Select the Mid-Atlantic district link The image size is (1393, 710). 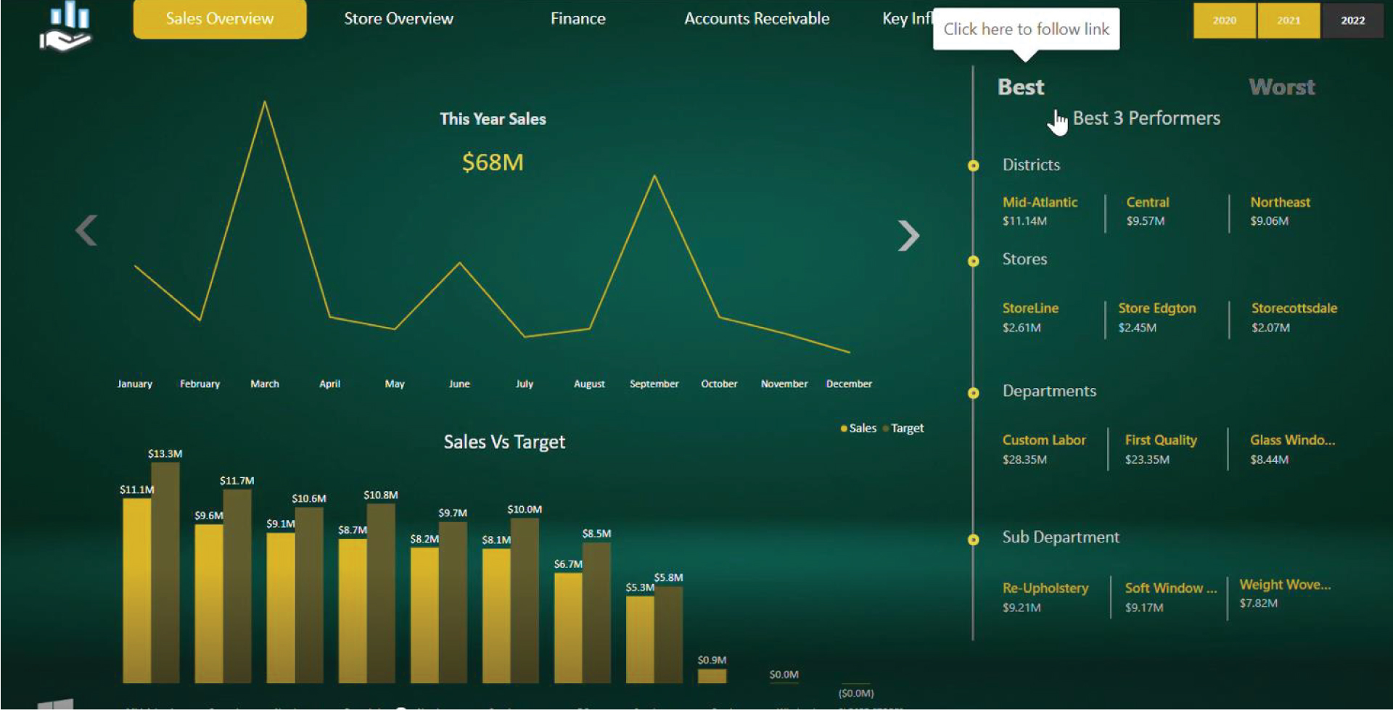(1039, 202)
